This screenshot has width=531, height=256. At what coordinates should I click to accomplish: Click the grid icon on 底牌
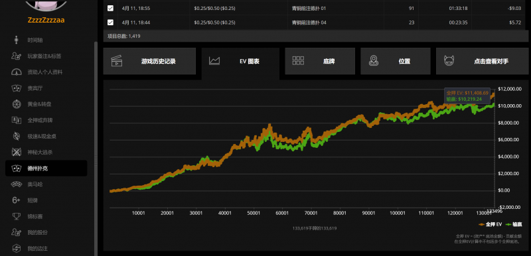tap(298, 61)
